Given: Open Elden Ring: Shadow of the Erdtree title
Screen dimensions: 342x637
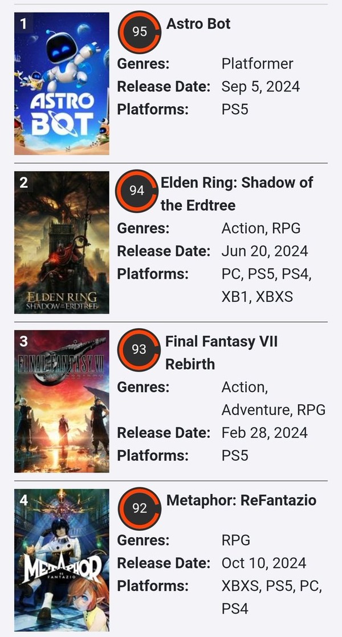Looking at the screenshot, I should click(x=237, y=193).
